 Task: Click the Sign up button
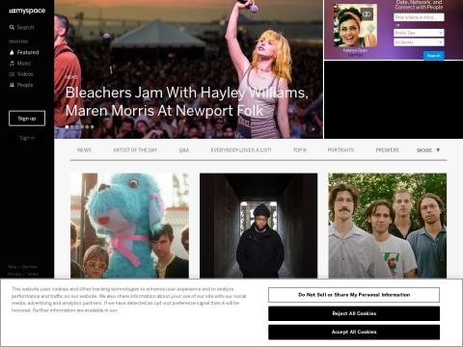point(27,119)
